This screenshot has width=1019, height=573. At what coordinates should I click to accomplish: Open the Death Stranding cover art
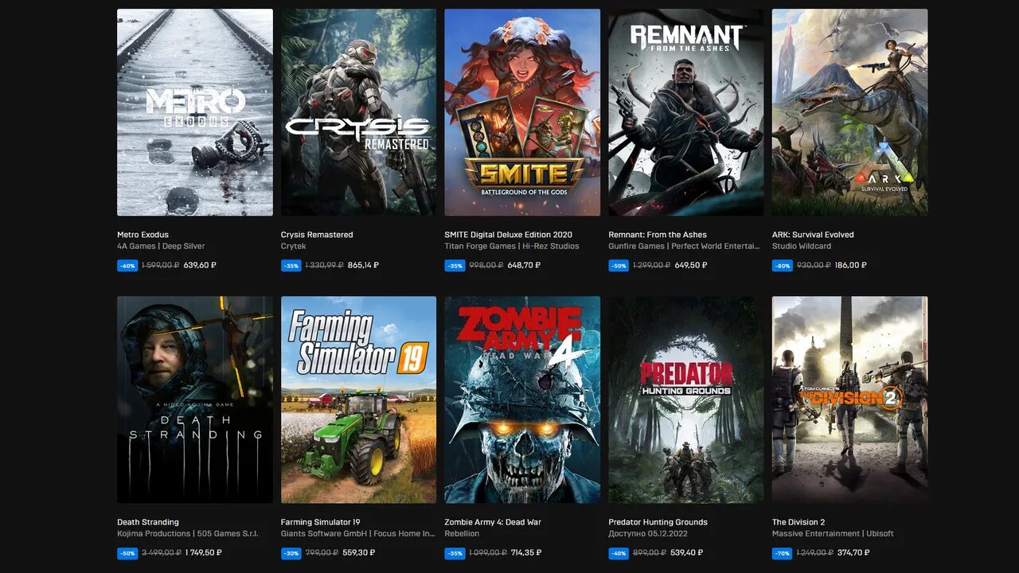pyautogui.click(x=195, y=400)
